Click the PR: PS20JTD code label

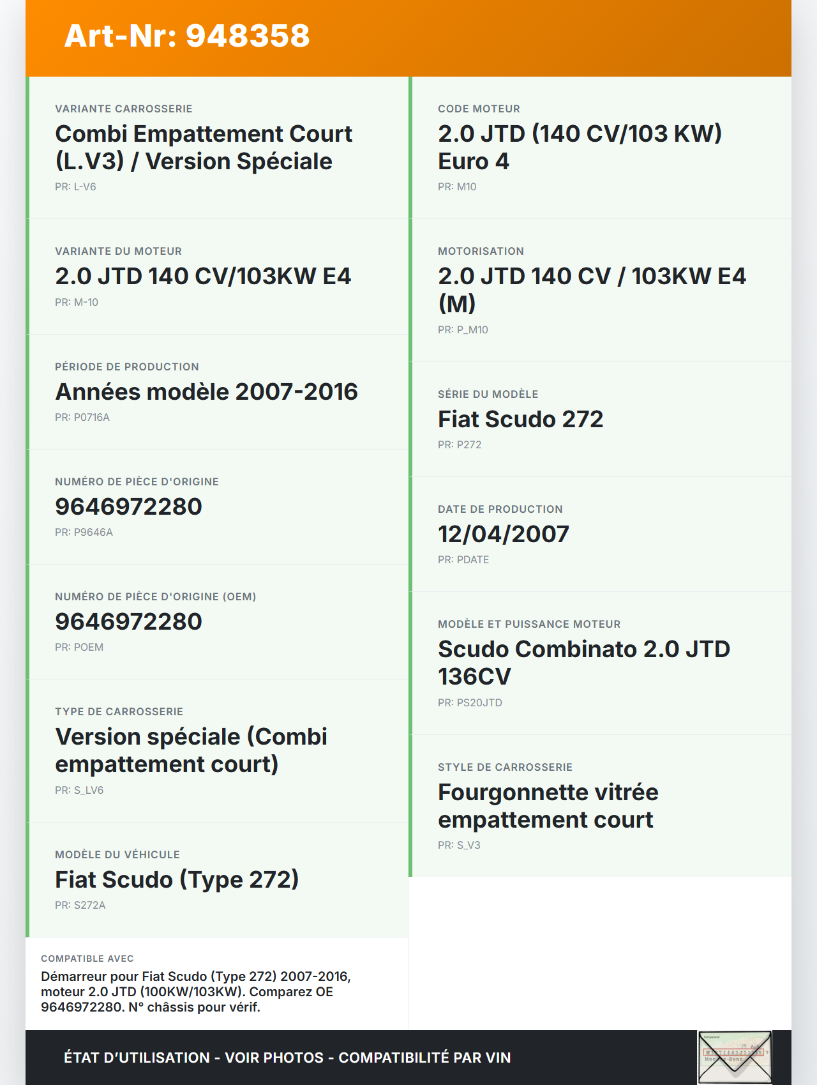[470, 703]
